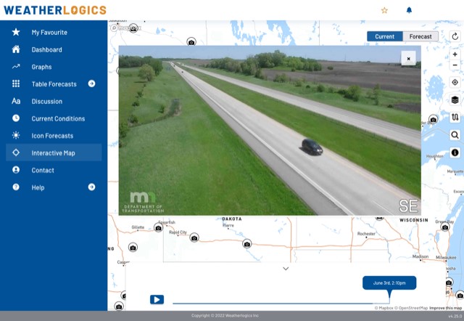
Task: Switch to Current map mode
Action: (385, 36)
